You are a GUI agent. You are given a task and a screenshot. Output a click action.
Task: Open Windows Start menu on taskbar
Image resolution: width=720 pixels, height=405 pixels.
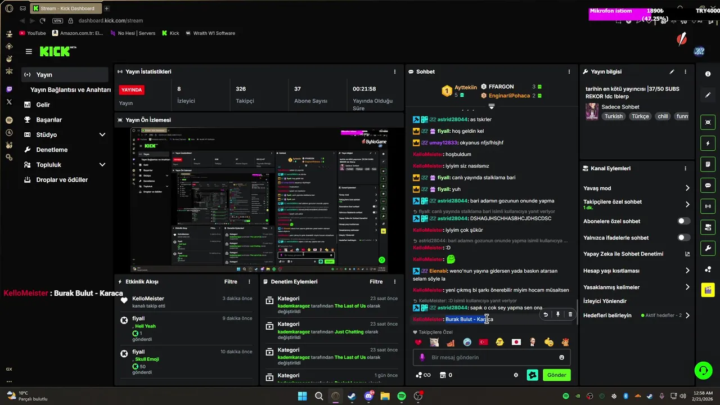click(302, 396)
